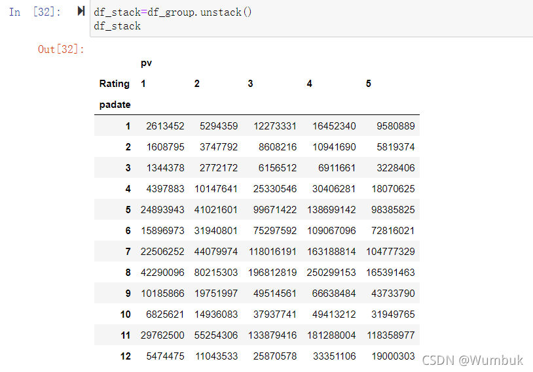Screen dimensions: 533x372
Task: Click padate row index 7
Action: [128, 252]
